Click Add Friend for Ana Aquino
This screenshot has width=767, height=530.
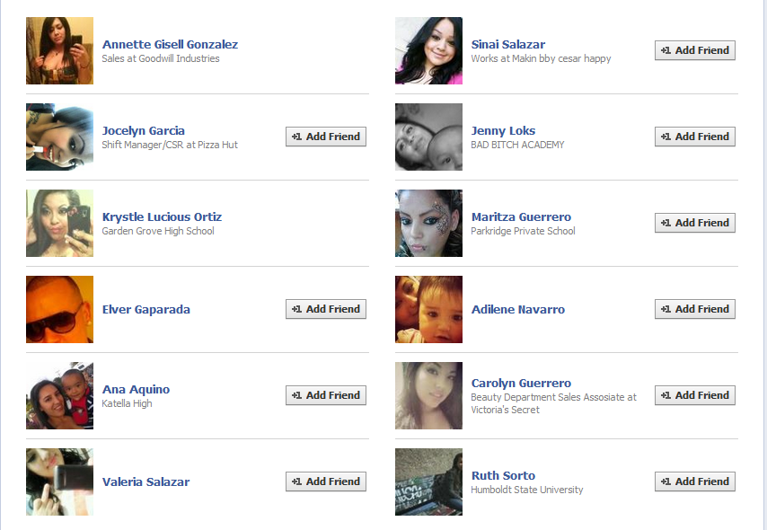point(326,395)
